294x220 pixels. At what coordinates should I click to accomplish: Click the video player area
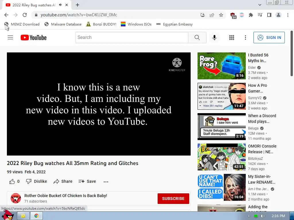coord(99,104)
